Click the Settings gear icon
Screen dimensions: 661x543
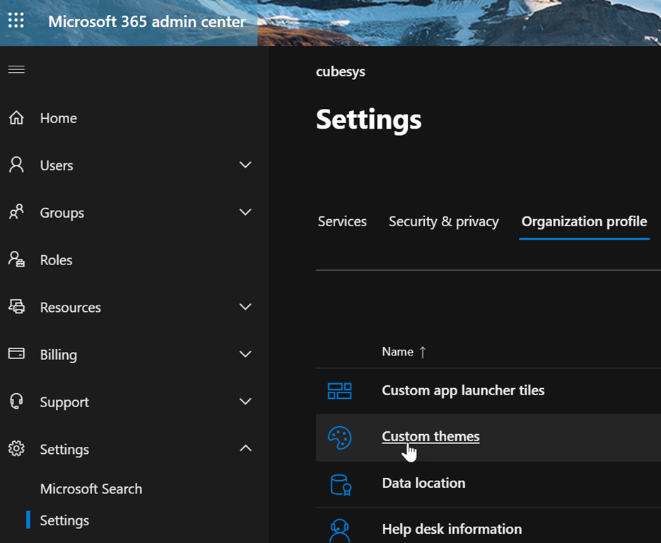(16, 448)
